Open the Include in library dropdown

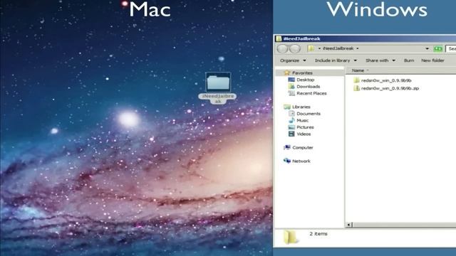(x=336, y=60)
